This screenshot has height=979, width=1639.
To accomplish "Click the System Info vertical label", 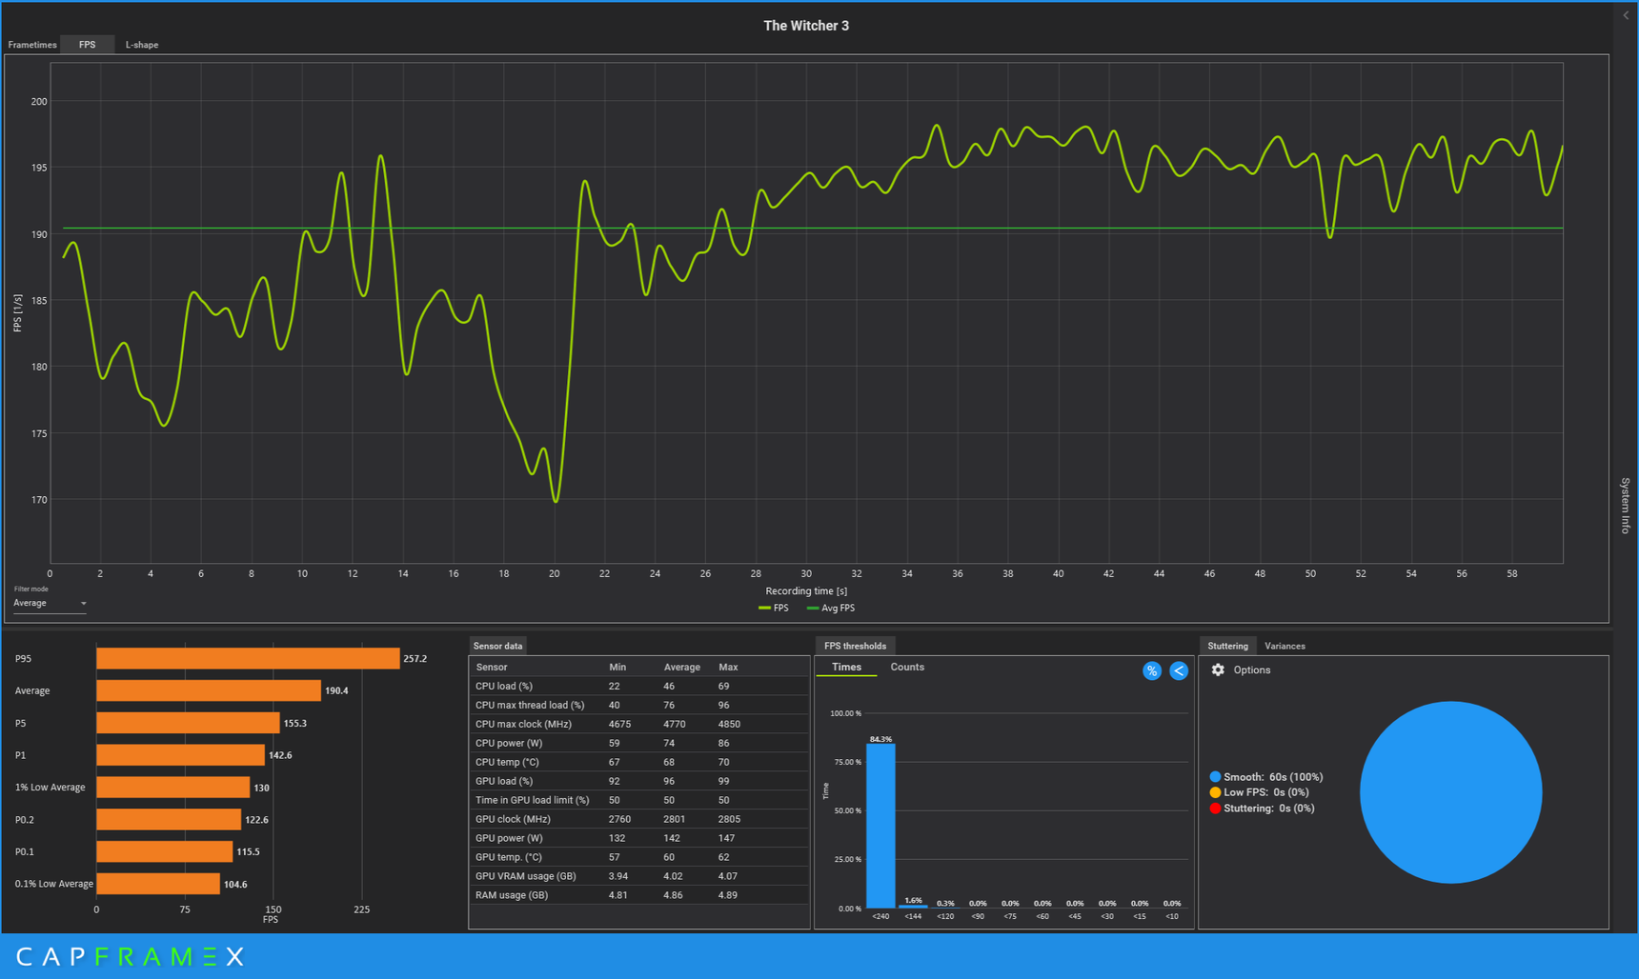I will tap(1626, 505).
